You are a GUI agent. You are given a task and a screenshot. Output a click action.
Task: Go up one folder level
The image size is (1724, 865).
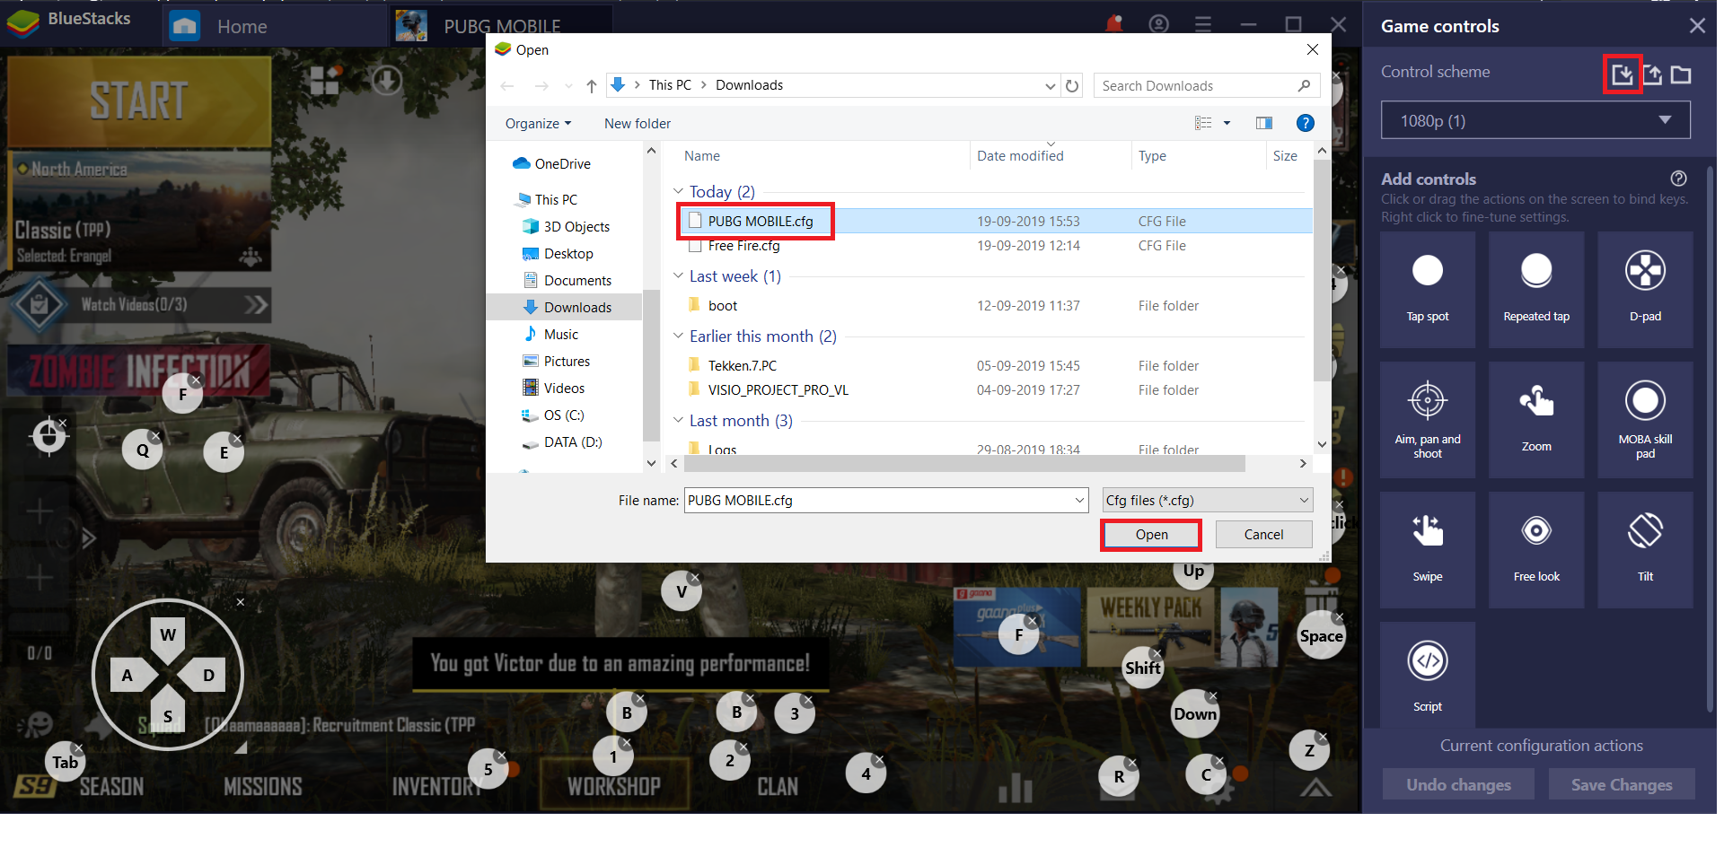tap(591, 86)
